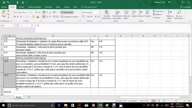The width and height of the screenshot is (192, 108).
Task: Click the Save icon in quick access toolbar
Action: [4, 2]
